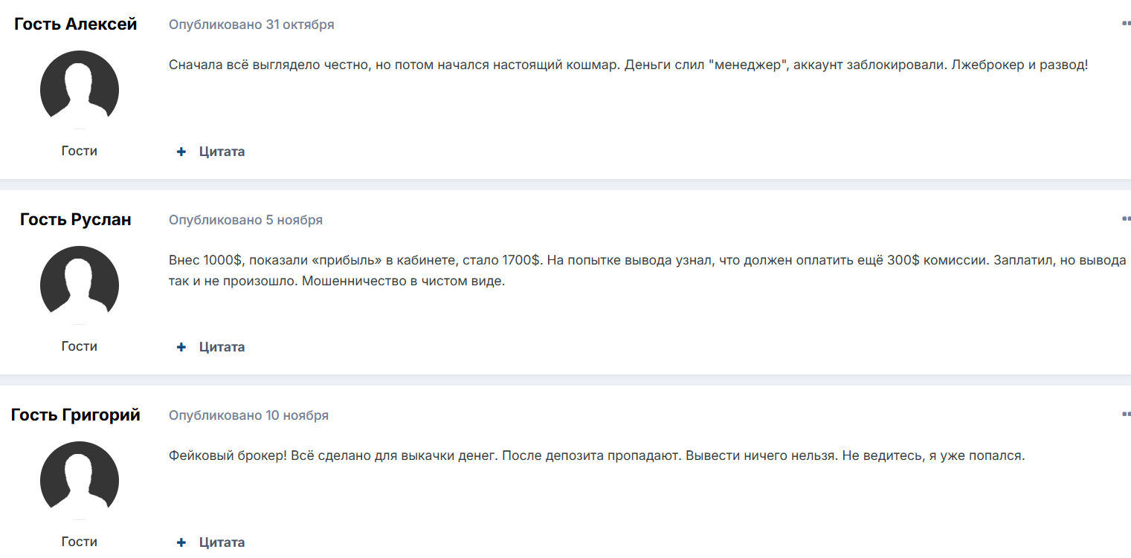Open the profile of Гость Руслан

pyautogui.click(x=71, y=219)
